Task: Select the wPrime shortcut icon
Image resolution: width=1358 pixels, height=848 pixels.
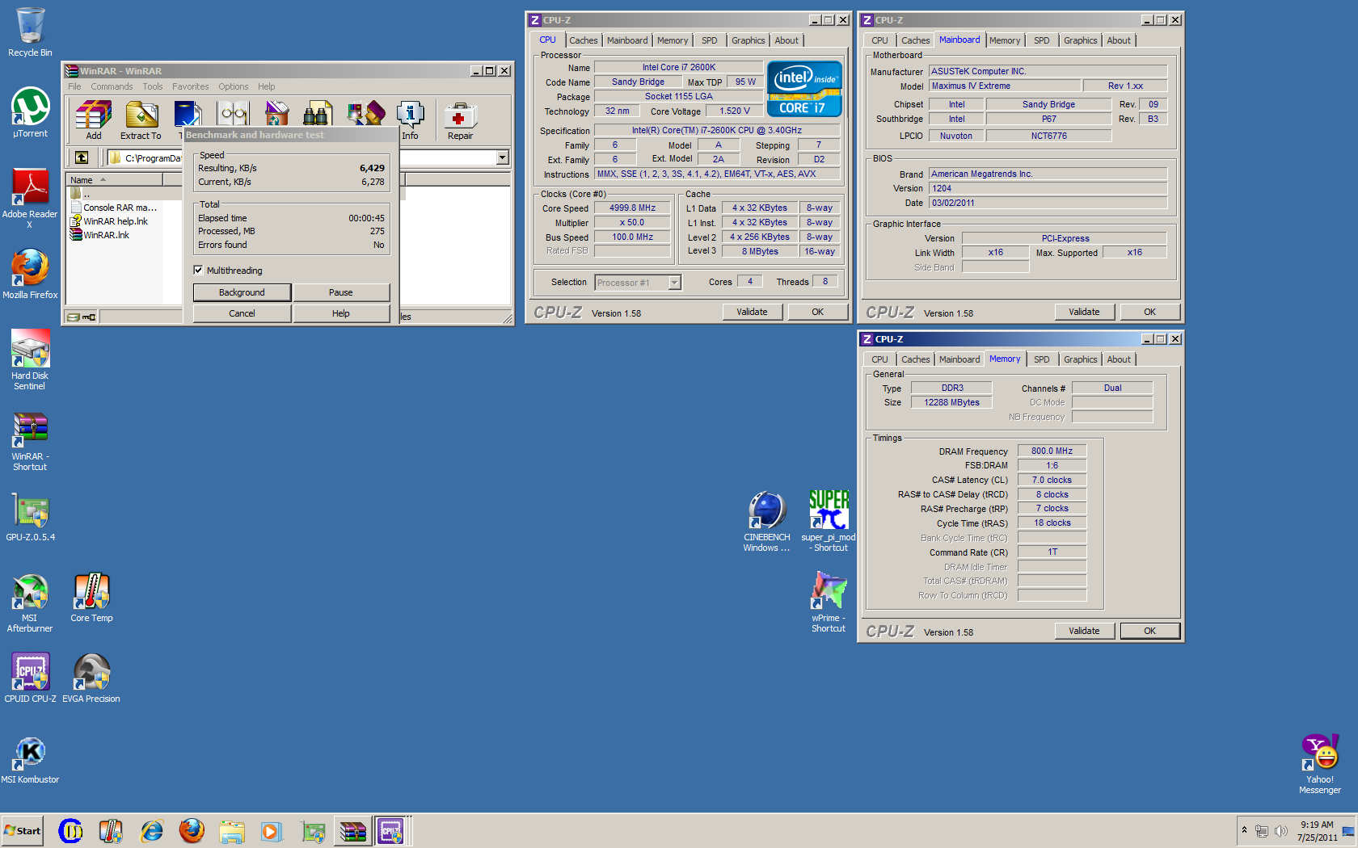Action: coord(829,602)
